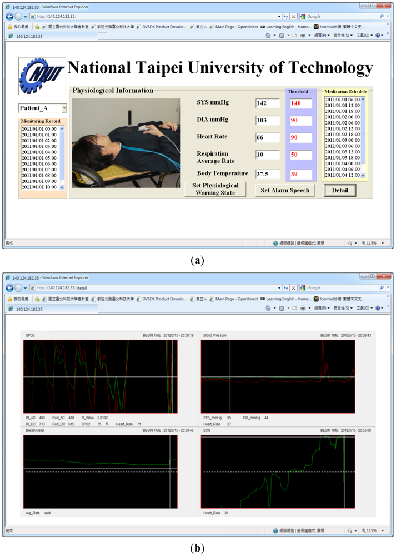Viewport: 396px width, 556px height.
Task: Click the Body Temperature value field showing 37.5
Action: (267, 175)
